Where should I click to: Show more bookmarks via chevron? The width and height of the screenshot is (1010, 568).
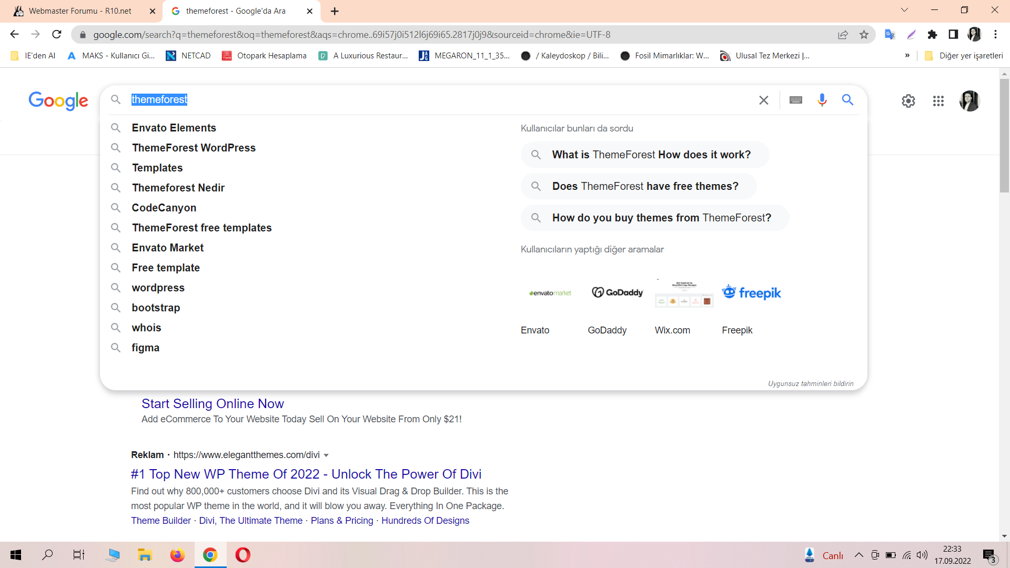point(907,56)
